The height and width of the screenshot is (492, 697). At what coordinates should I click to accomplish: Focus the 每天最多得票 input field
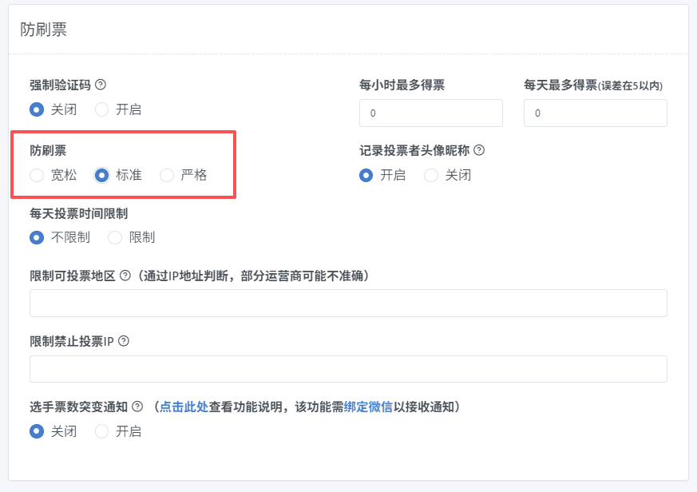596,113
